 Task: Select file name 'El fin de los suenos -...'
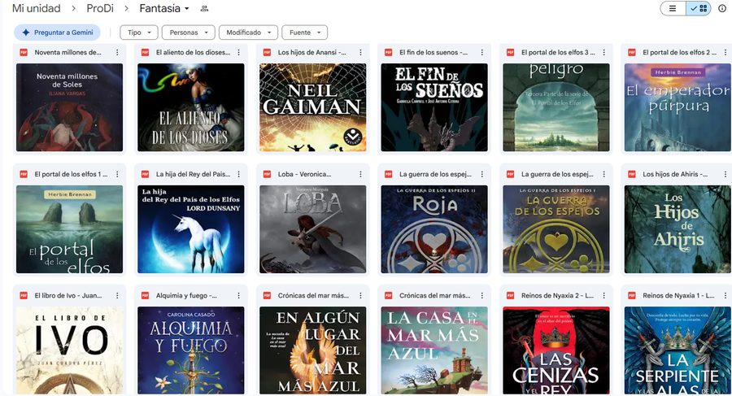click(434, 53)
